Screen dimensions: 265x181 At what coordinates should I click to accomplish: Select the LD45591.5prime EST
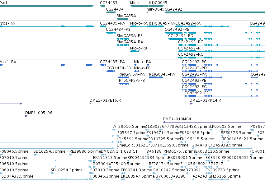(x=132, y=139)
